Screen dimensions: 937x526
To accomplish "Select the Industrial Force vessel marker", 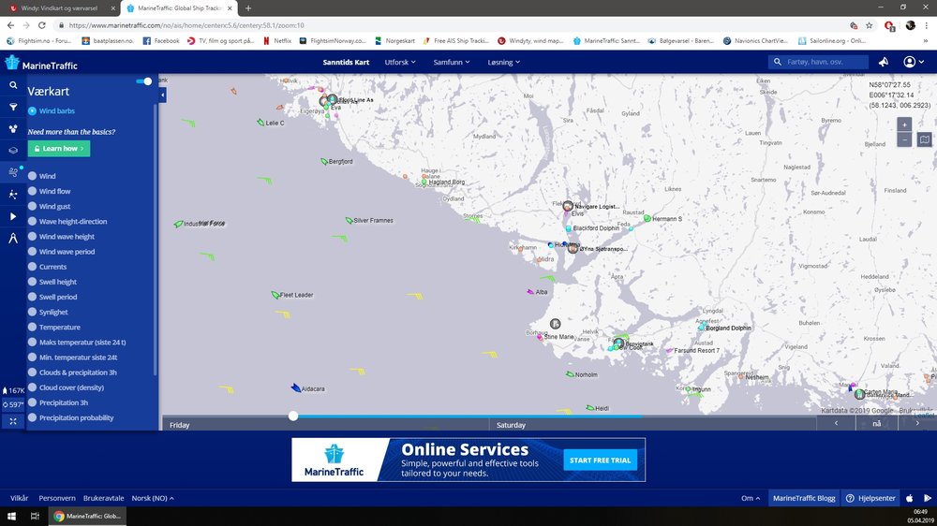I will [178, 224].
